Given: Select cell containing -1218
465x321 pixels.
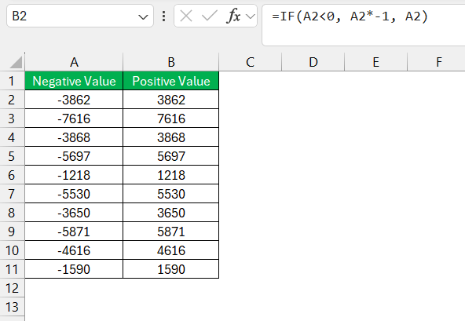Looking at the screenshot, I should (74, 175).
